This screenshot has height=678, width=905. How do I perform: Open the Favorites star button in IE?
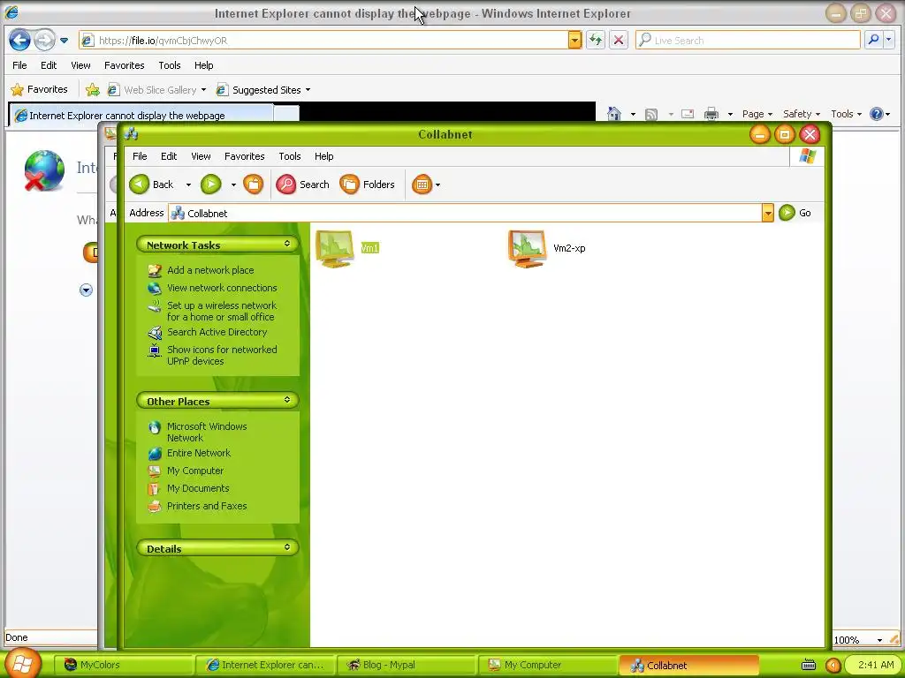pyautogui.click(x=39, y=89)
